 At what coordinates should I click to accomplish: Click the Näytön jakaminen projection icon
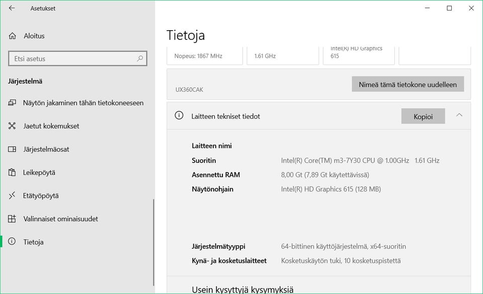(12, 103)
